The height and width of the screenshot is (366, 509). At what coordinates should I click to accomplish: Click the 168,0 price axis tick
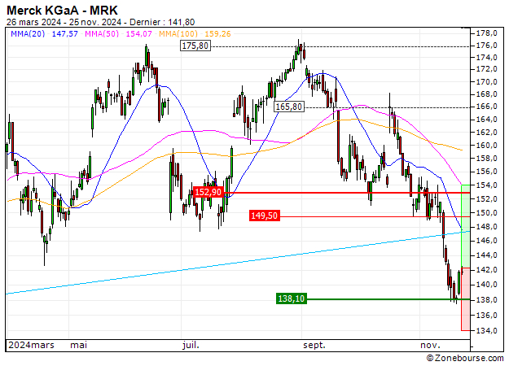click(x=487, y=94)
